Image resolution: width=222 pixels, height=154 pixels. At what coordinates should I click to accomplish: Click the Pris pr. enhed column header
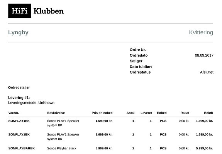102,113
